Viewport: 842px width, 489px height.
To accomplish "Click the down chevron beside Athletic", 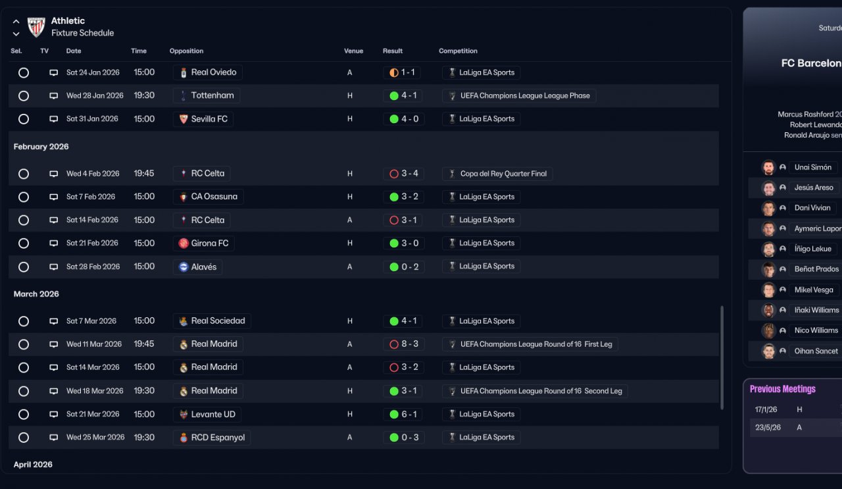I will click(16, 34).
